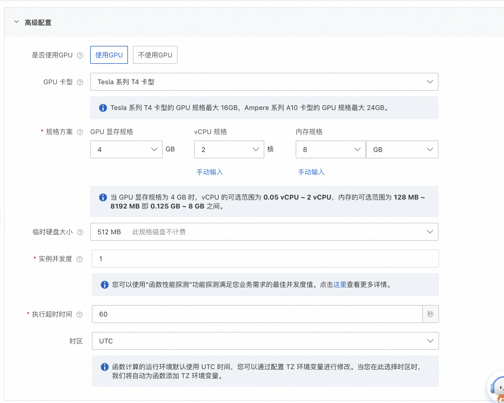Click info icon in Tesla T4 GPU notice
504x403 pixels.
103,108
